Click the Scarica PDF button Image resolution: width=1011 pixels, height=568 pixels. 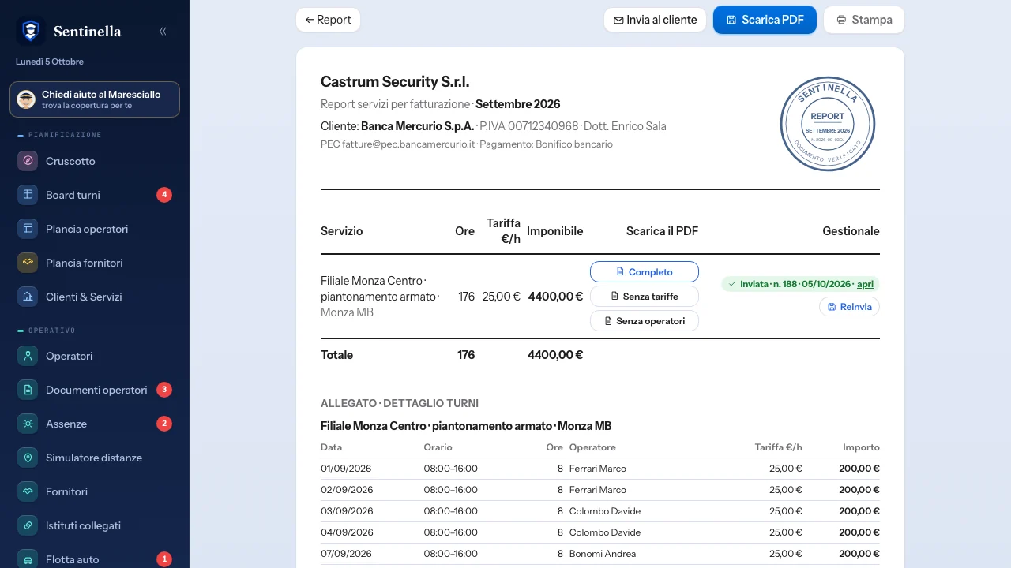click(x=765, y=20)
